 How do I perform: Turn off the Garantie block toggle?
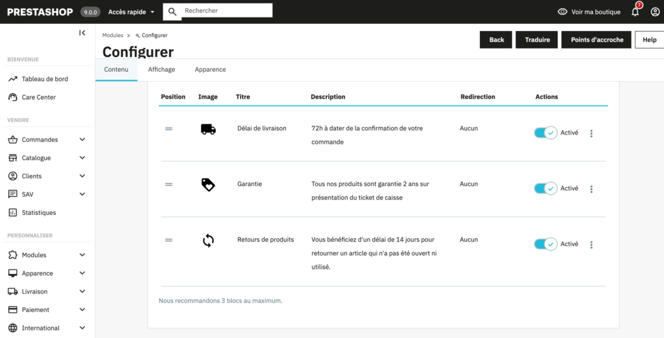(545, 188)
